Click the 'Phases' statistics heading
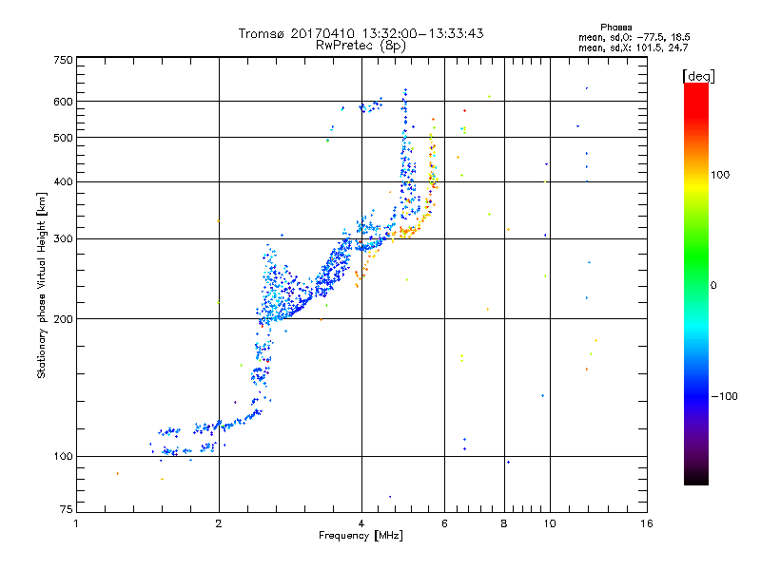This screenshot has height=570, width=761. click(x=615, y=28)
